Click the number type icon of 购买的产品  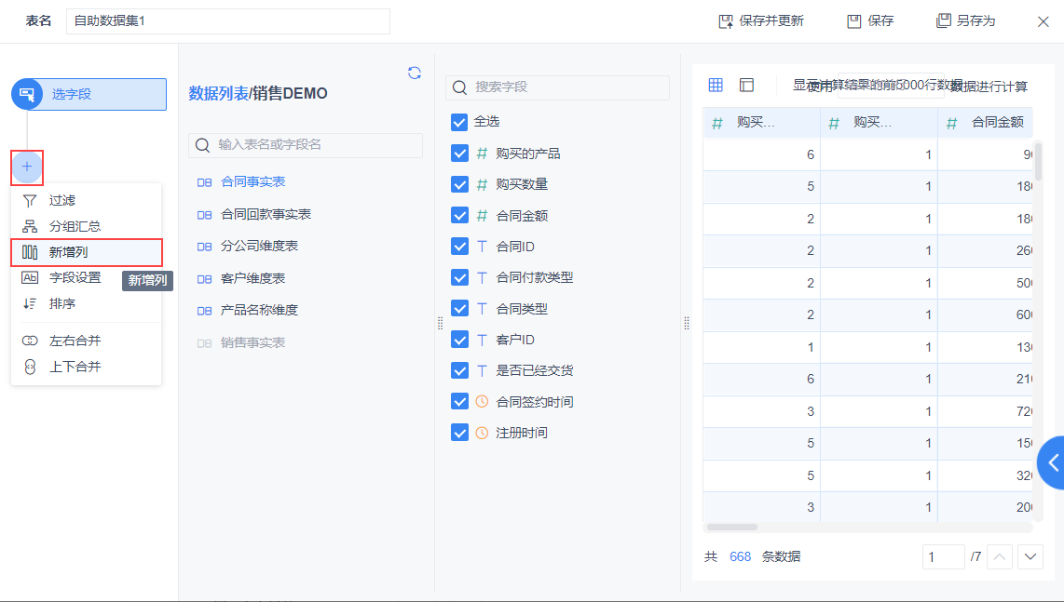pyautogui.click(x=482, y=154)
